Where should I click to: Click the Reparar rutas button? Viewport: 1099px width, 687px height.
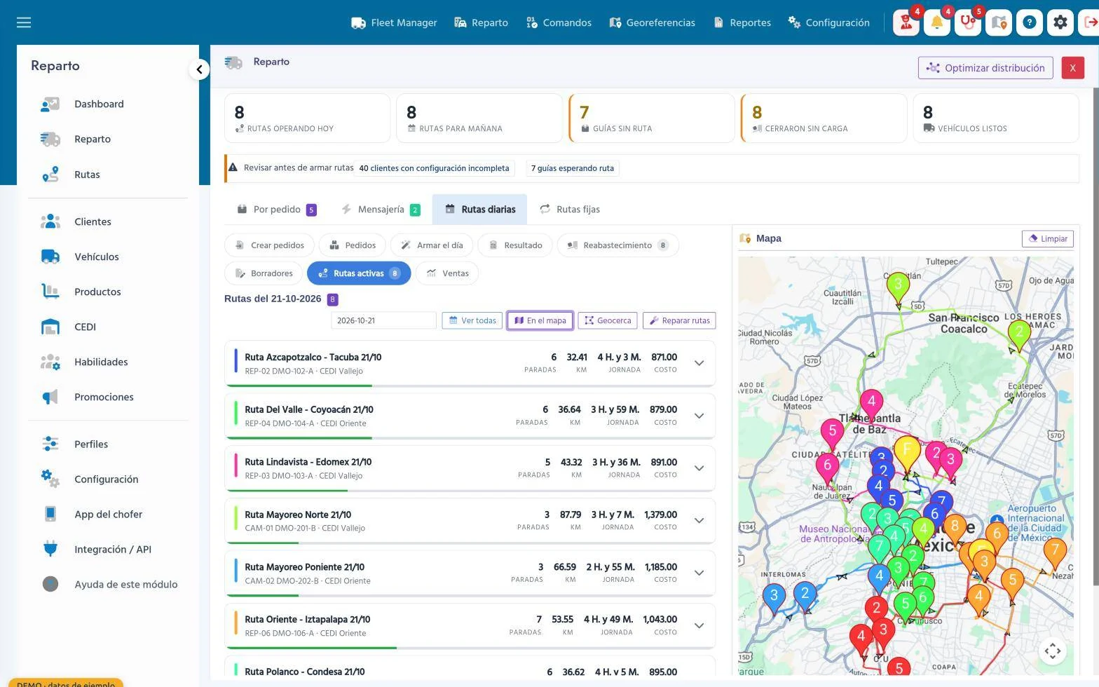tap(679, 320)
